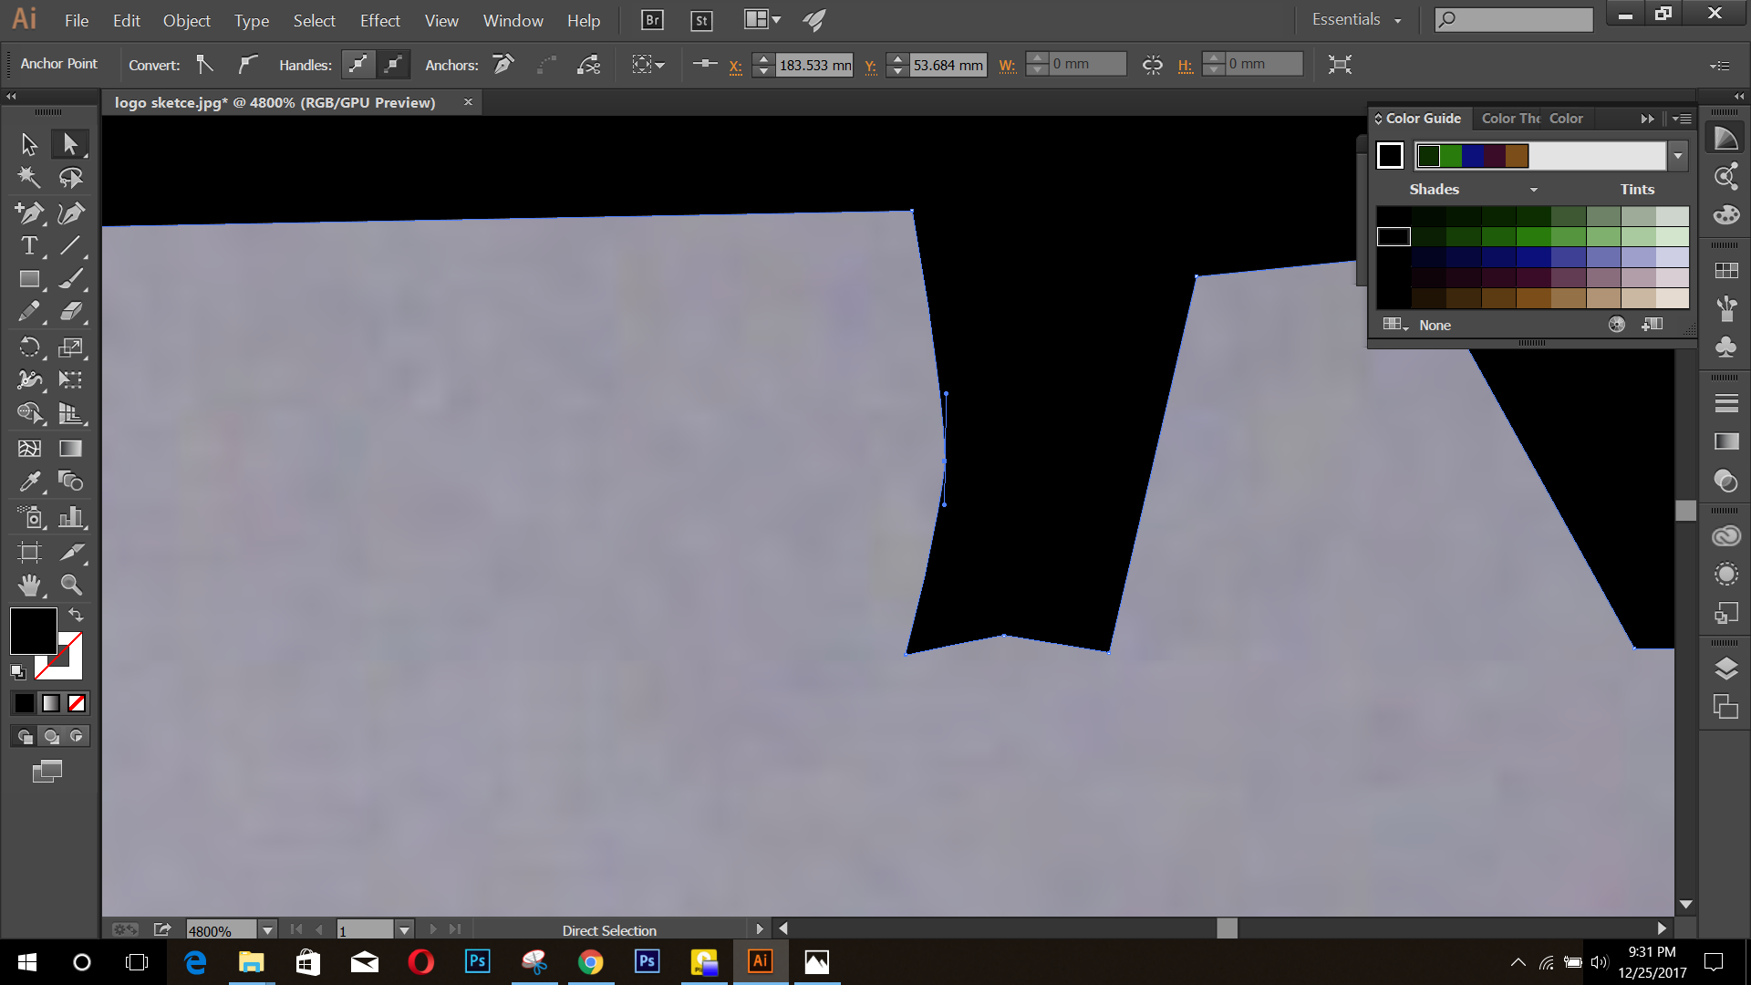Open the Window menu
Screen dimensions: 1751x985
click(513, 20)
